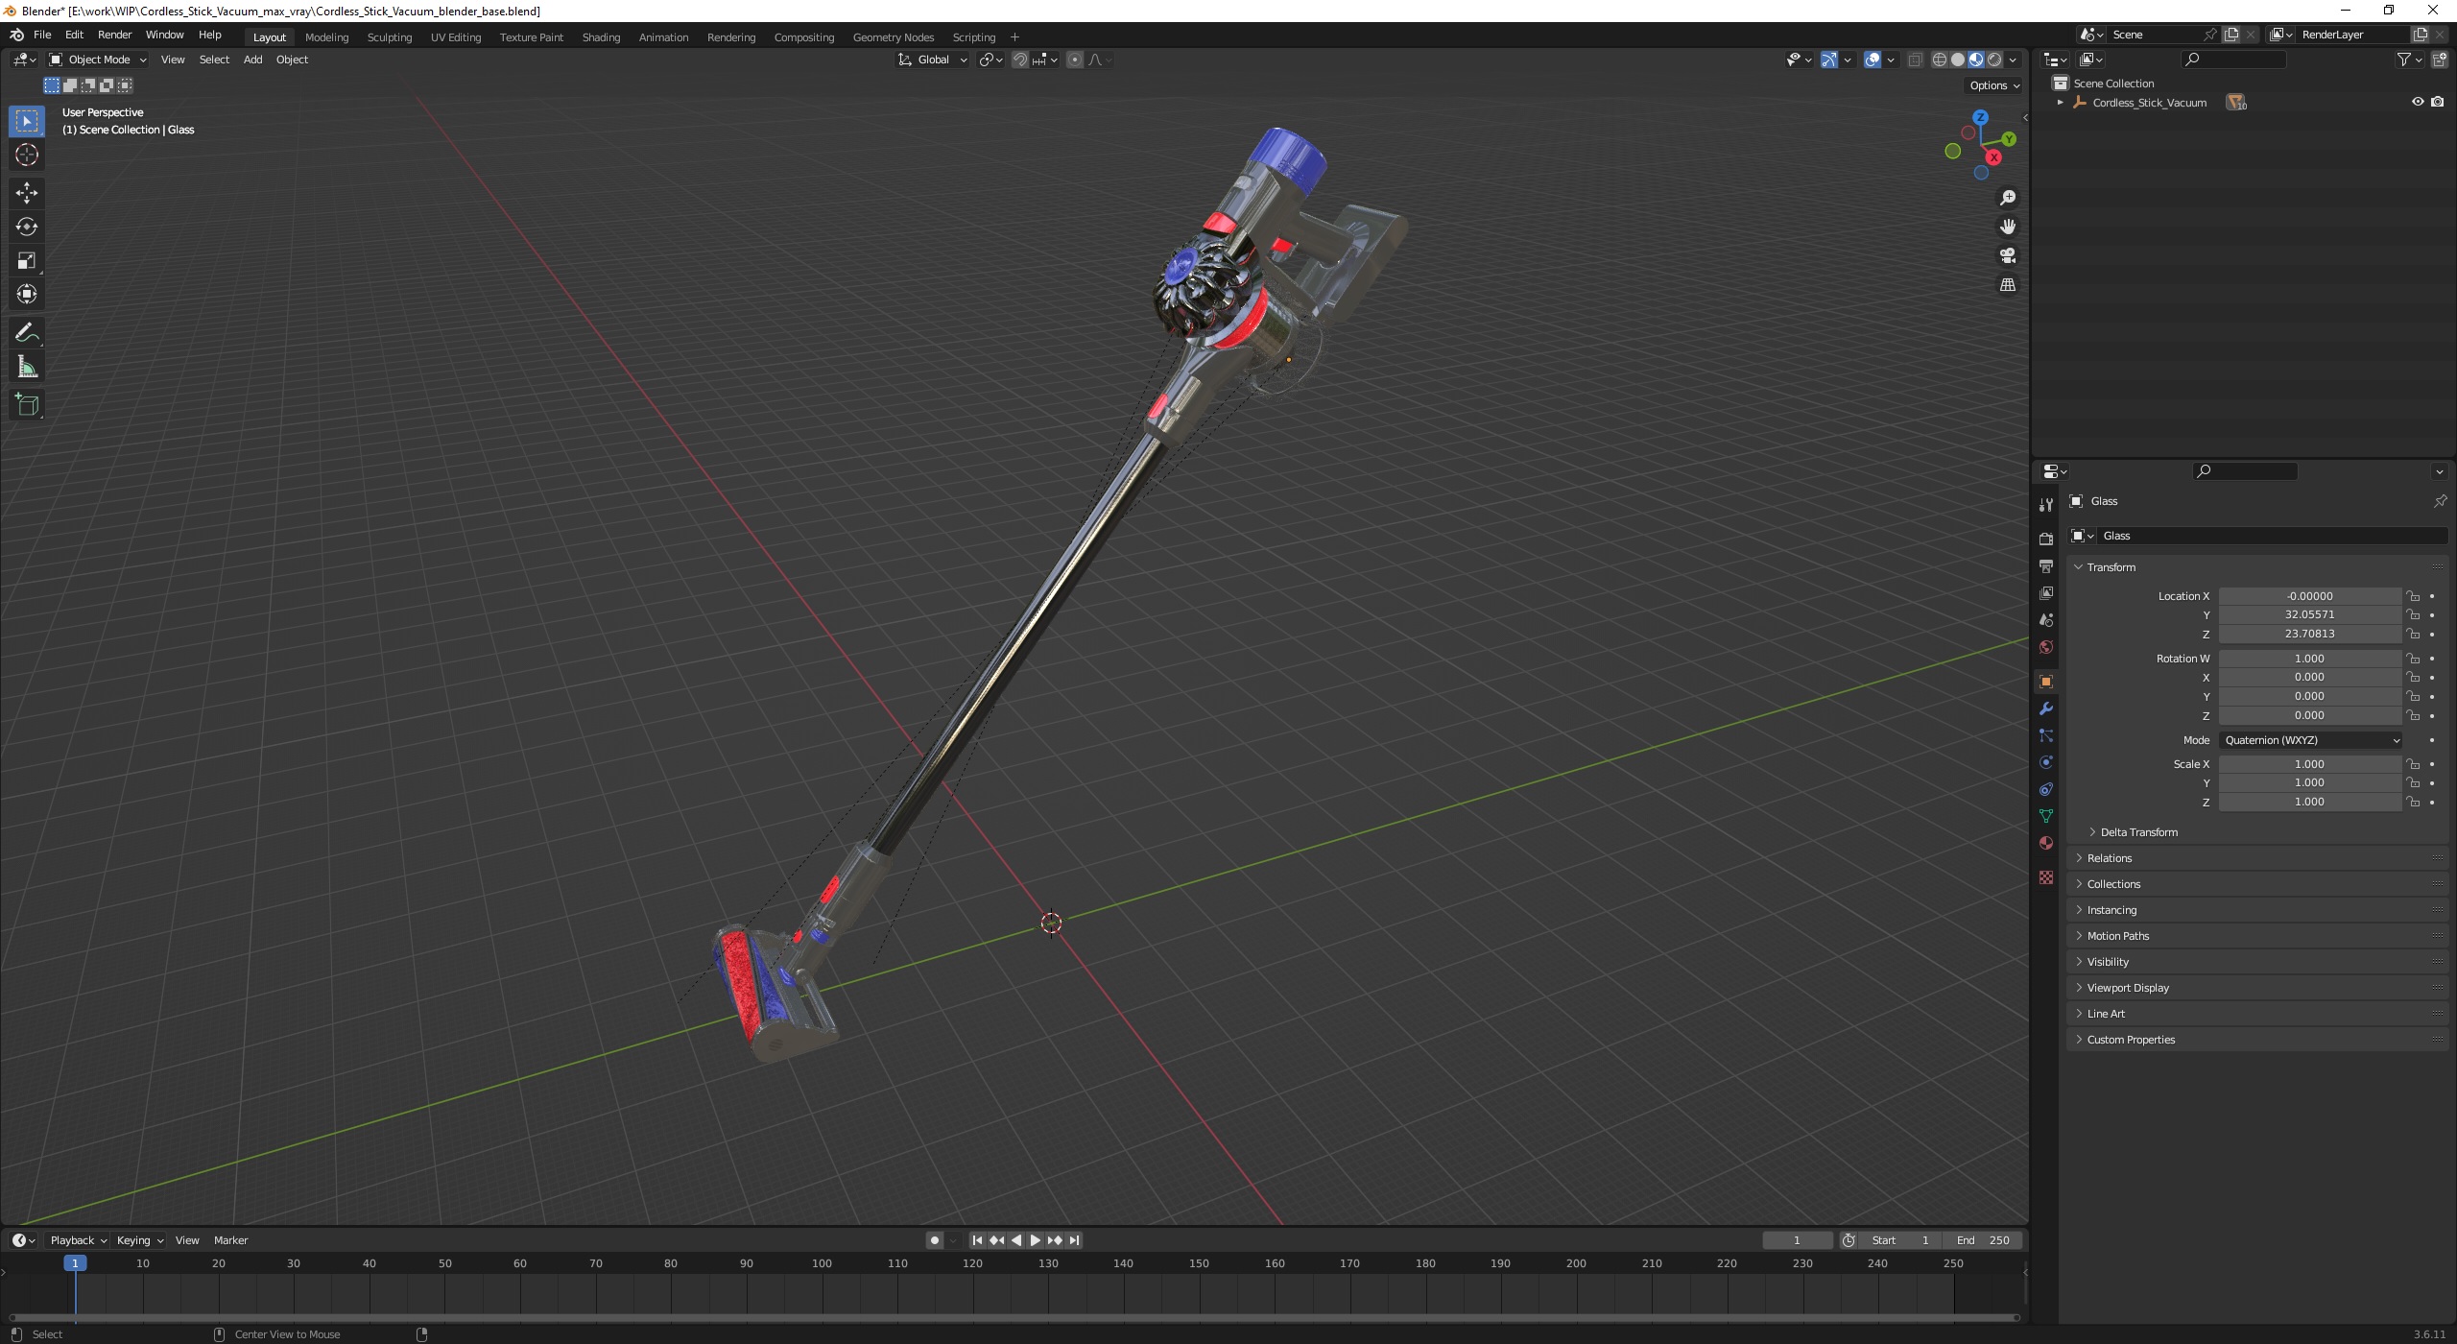This screenshot has height=1344, width=2457.
Task: Hide Cordless_Stick_Vacuum with the eye icon
Action: 2418,102
